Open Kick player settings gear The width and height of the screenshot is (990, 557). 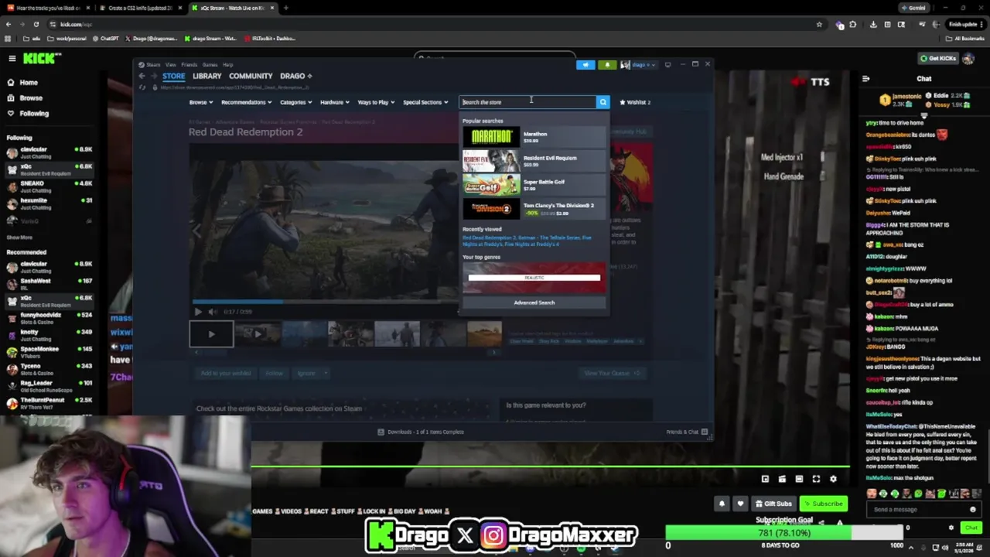833,479
